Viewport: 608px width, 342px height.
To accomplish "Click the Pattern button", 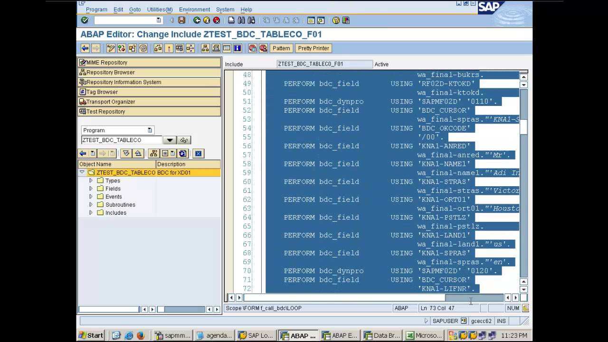I will pyautogui.click(x=281, y=48).
